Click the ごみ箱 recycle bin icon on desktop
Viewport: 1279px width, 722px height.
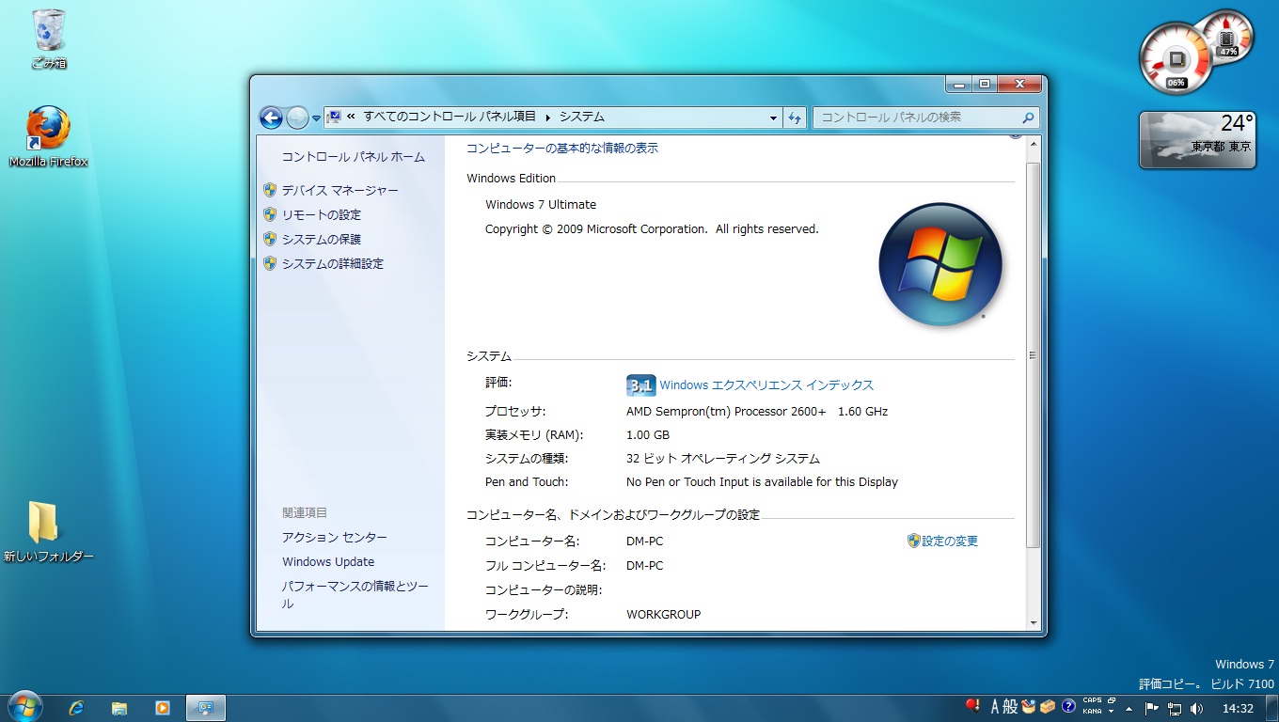(x=49, y=39)
